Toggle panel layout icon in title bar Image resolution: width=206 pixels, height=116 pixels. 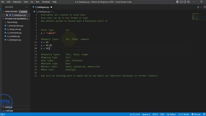point(181,2)
